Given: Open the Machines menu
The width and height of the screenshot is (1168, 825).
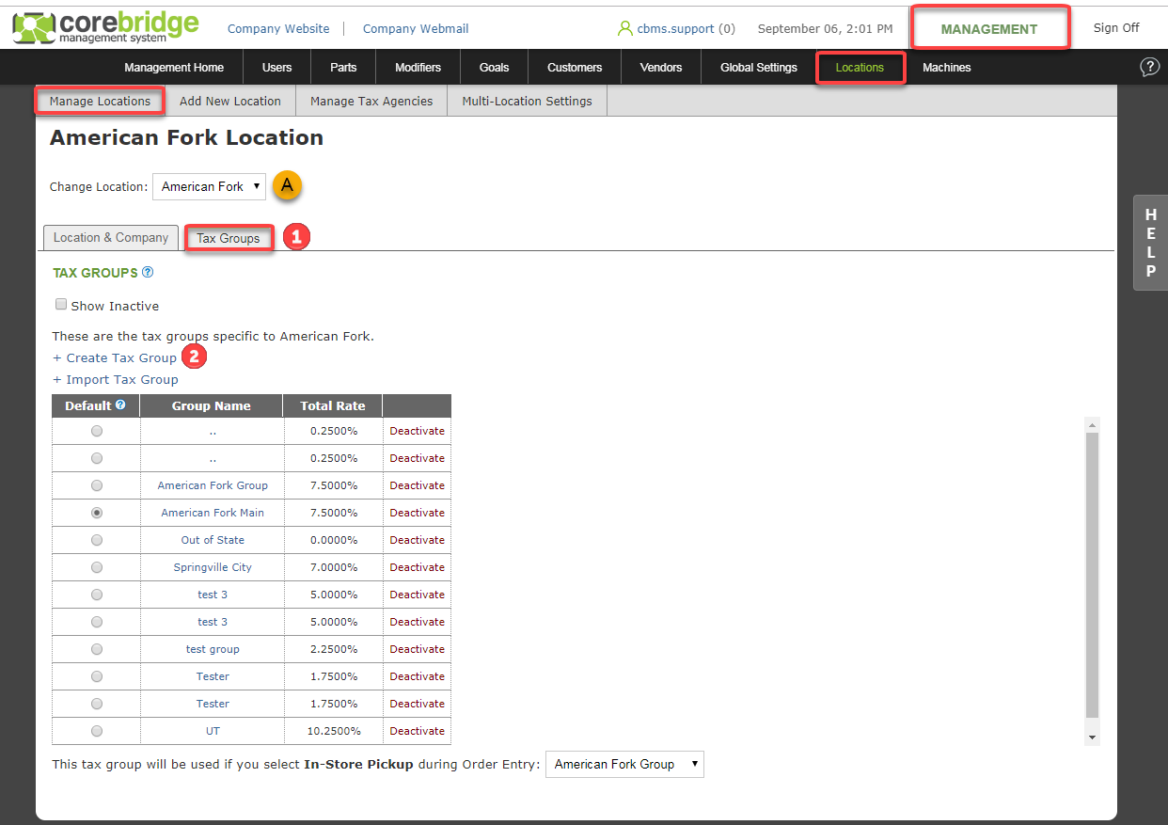Looking at the screenshot, I should pyautogui.click(x=947, y=67).
